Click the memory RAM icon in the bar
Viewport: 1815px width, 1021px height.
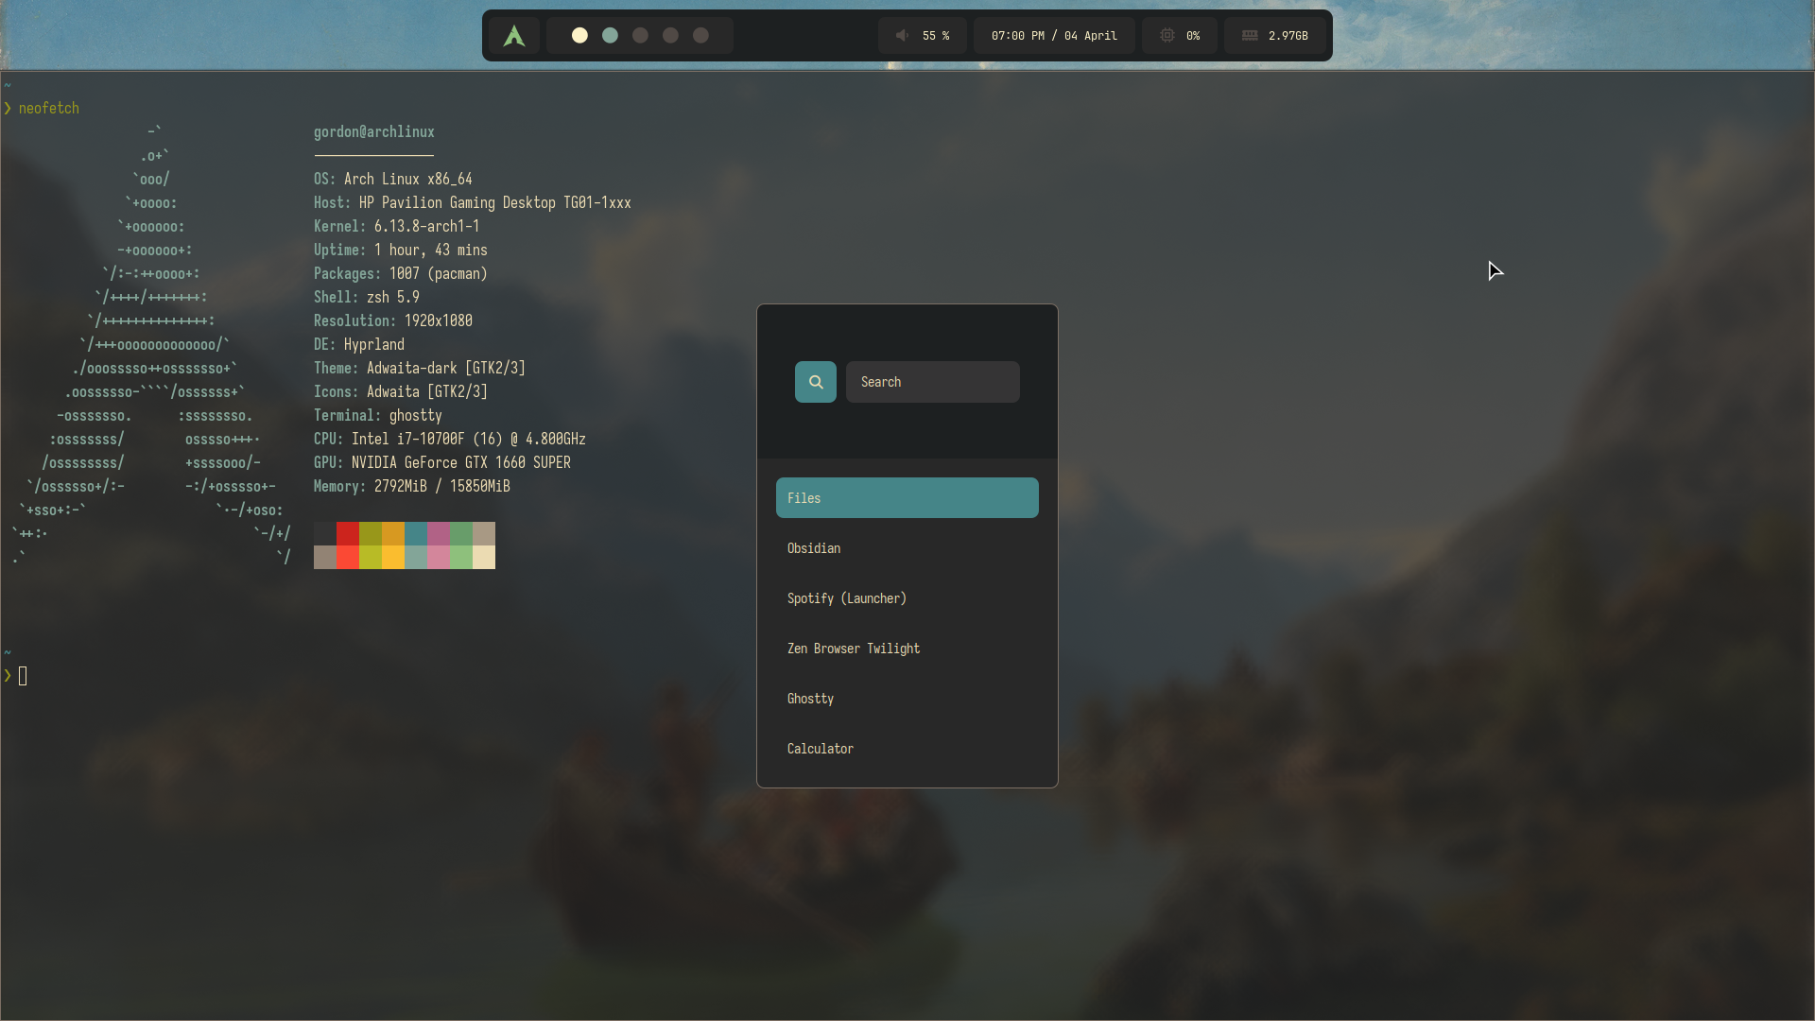(1250, 35)
